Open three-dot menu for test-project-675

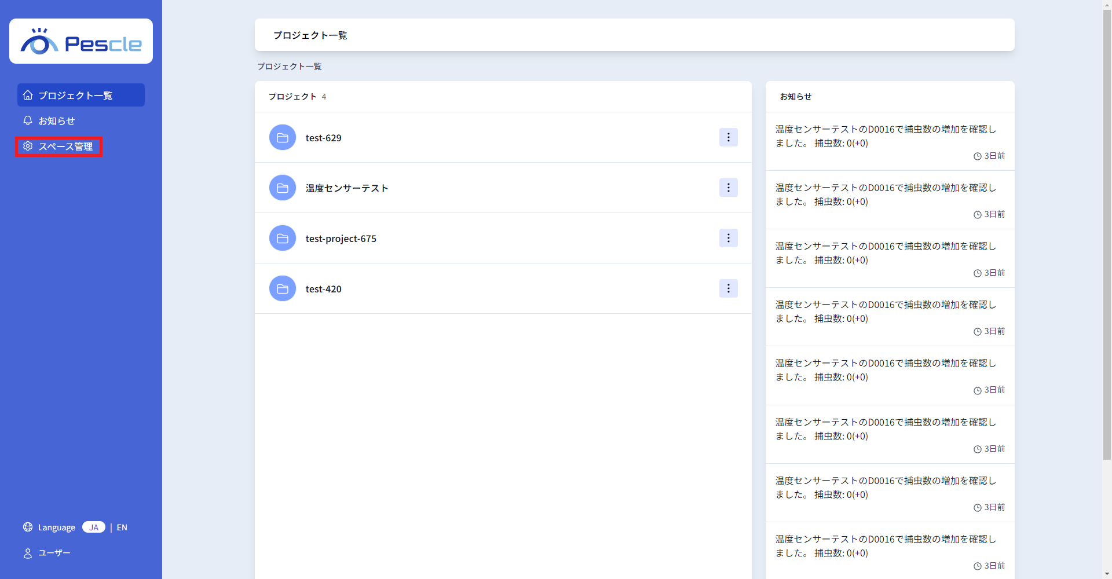tap(728, 238)
